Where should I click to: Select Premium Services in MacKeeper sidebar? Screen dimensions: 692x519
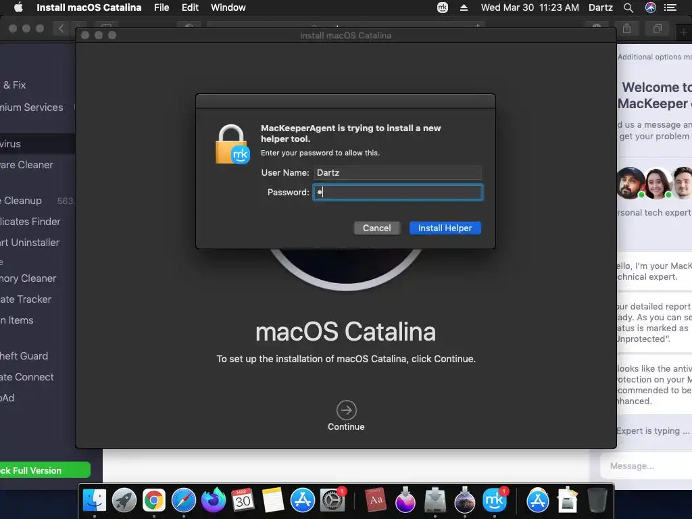pos(32,107)
